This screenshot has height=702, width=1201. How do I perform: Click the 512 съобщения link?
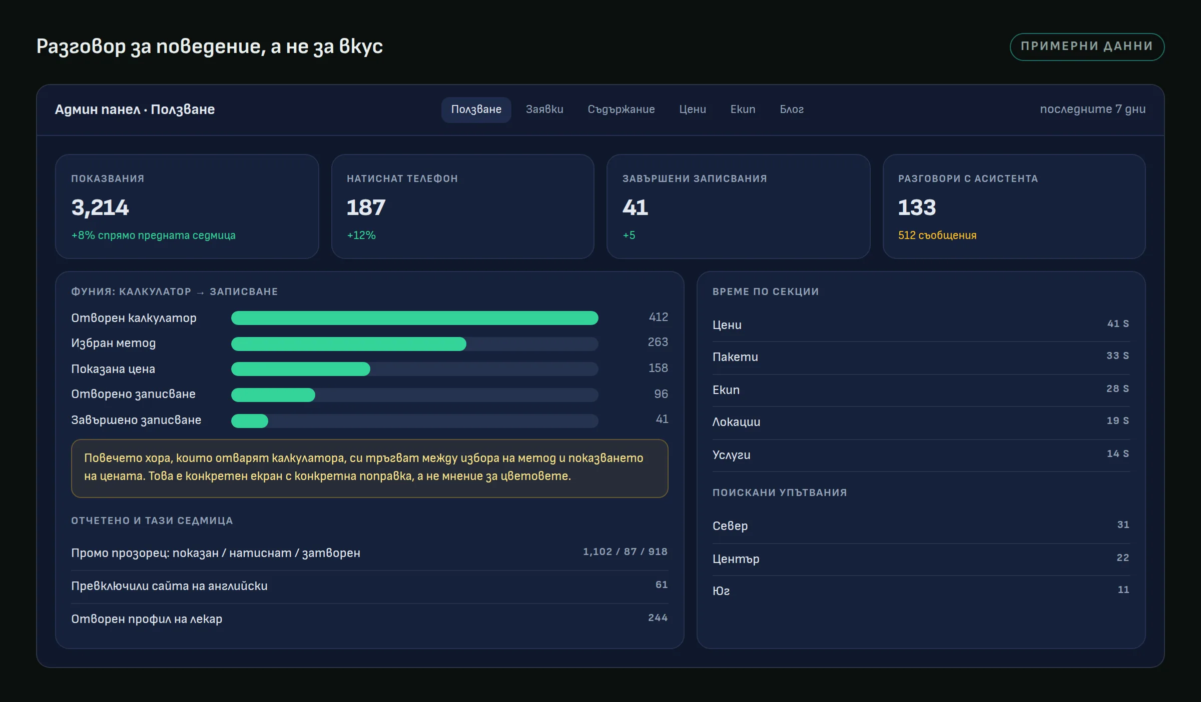tap(937, 235)
